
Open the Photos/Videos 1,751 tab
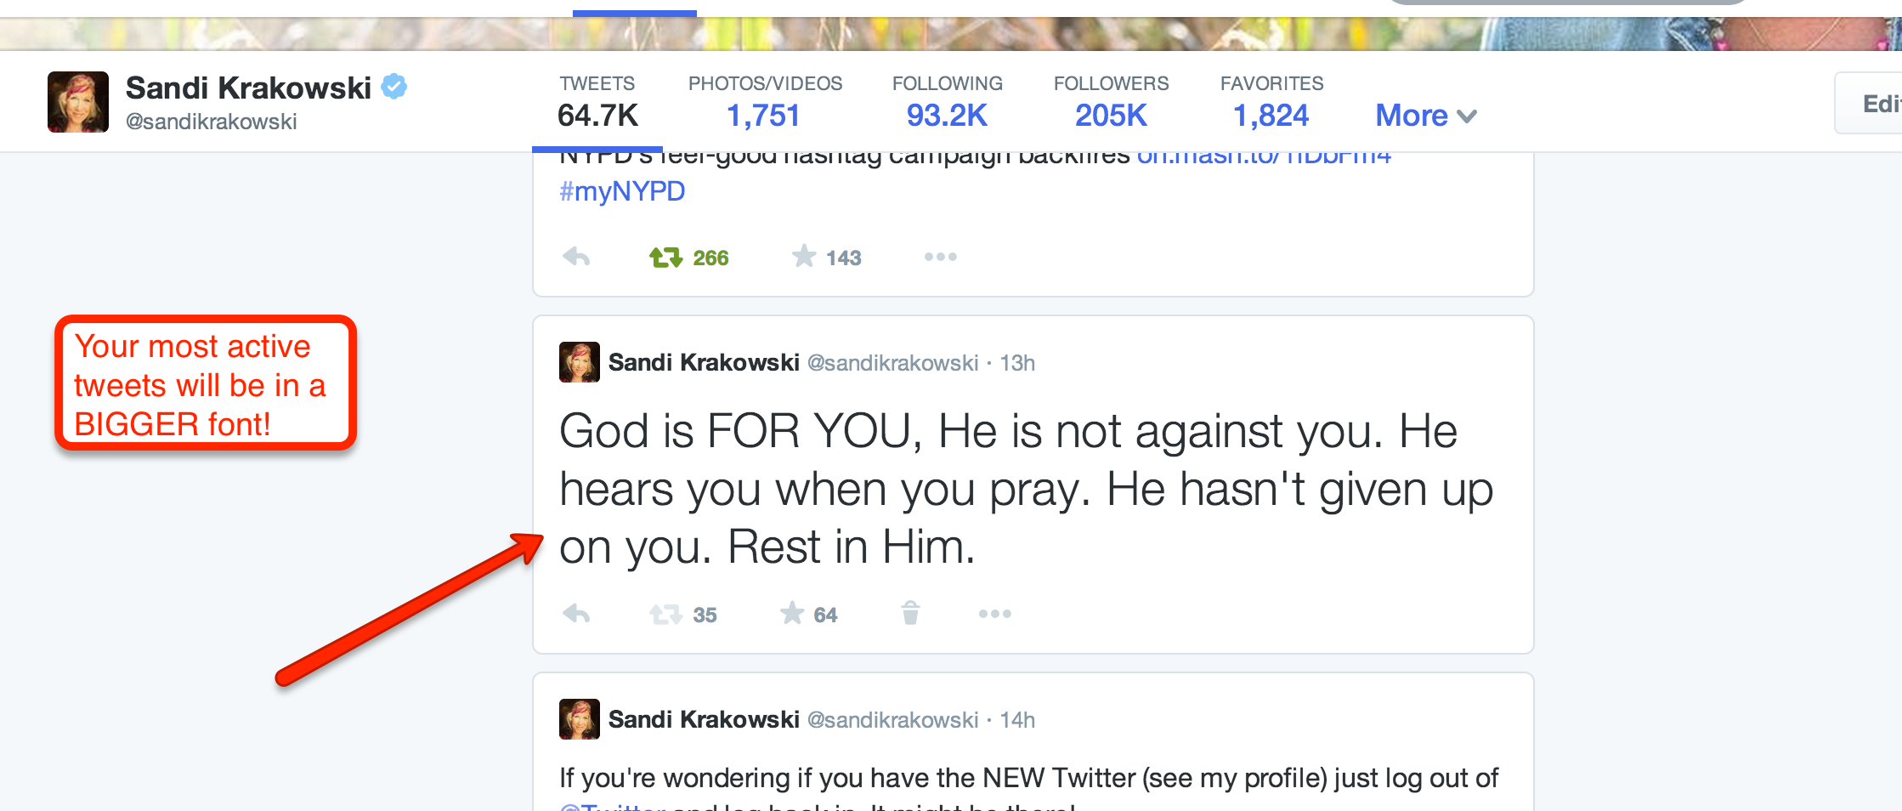pyautogui.click(x=765, y=102)
